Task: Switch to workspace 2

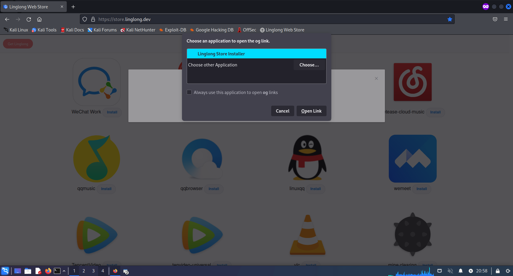Action: (x=84, y=271)
